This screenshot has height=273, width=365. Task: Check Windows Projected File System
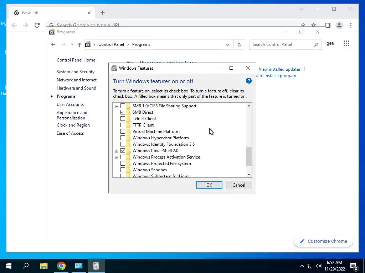[x=123, y=164]
